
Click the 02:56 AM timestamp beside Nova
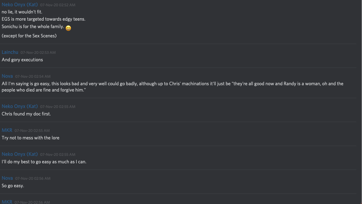33,178
